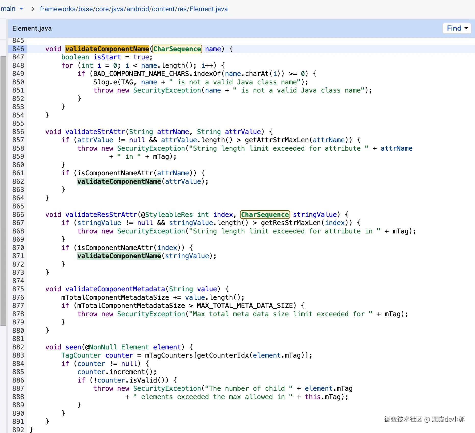Click mTotalComponentMetadataSize on line 876

click(115, 297)
